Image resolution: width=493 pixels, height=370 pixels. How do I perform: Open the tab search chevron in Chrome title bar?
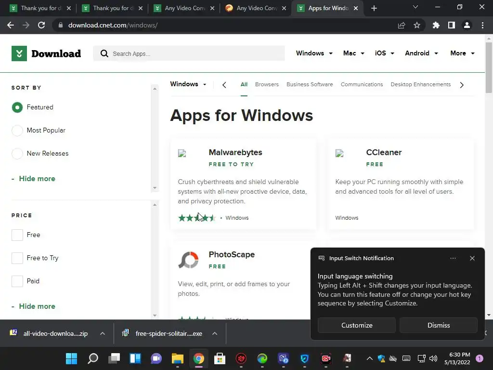pos(415,7)
